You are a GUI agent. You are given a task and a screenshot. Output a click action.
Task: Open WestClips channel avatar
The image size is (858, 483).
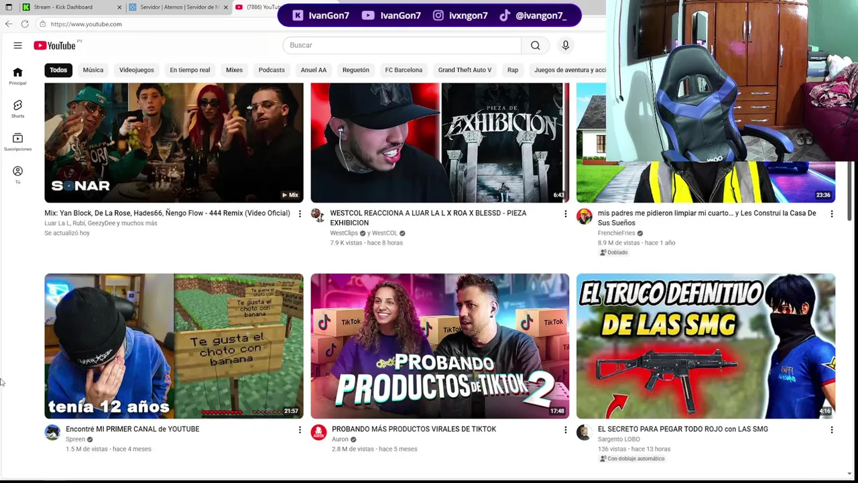(x=318, y=215)
